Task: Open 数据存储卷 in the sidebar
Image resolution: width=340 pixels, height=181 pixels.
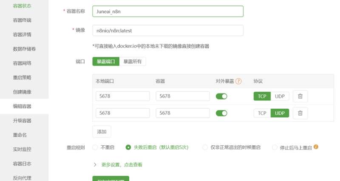Action: (24, 49)
